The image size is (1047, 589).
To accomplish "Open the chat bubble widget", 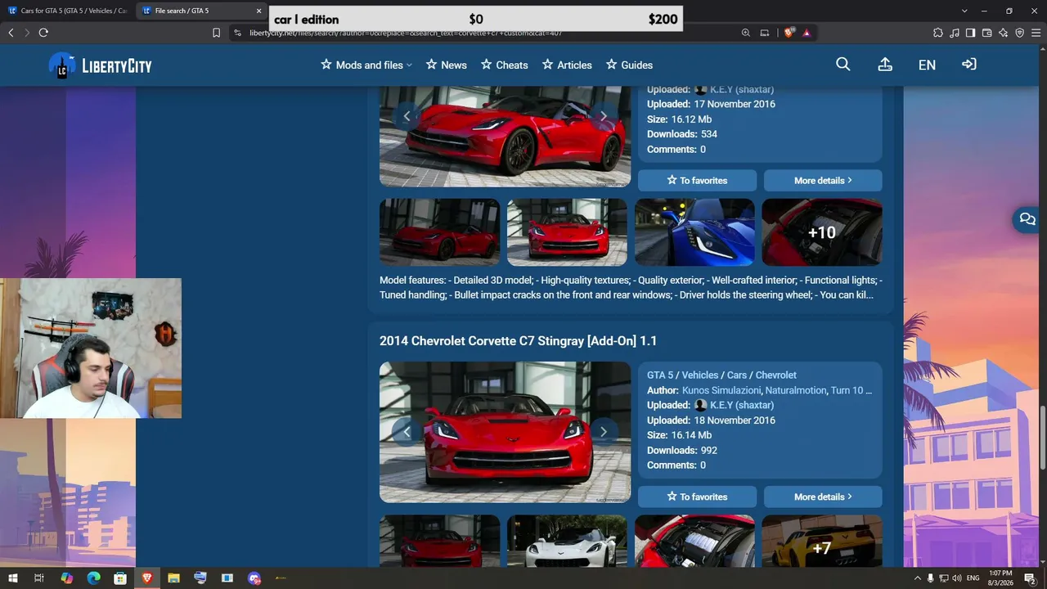I will click(x=1027, y=219).
